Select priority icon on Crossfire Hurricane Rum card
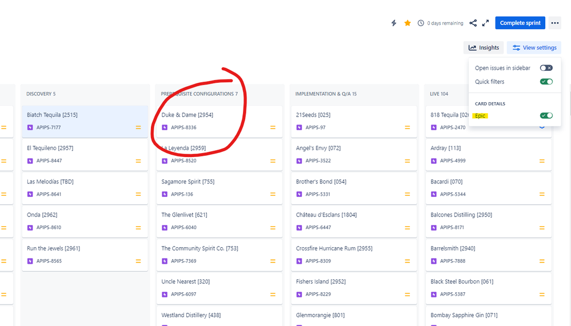Screen dimensions: 571x326 408,261
